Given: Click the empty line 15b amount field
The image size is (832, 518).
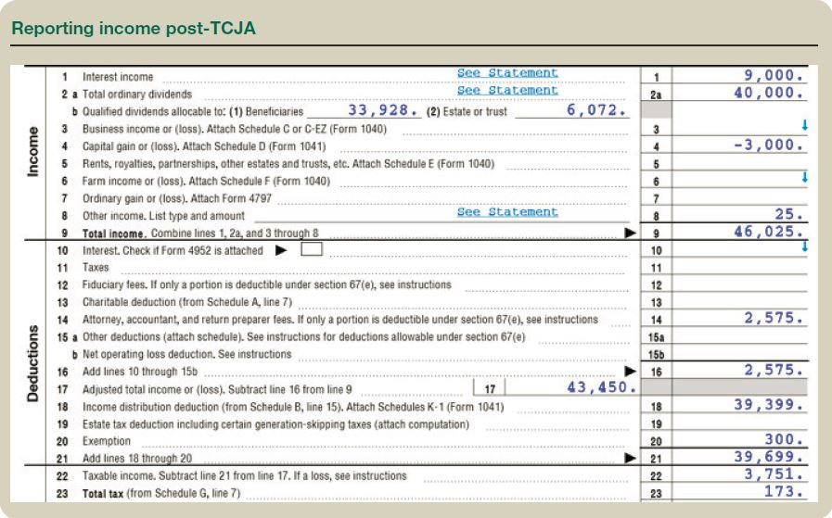Looking at the screenshot, I should click(x=739, y=353).
